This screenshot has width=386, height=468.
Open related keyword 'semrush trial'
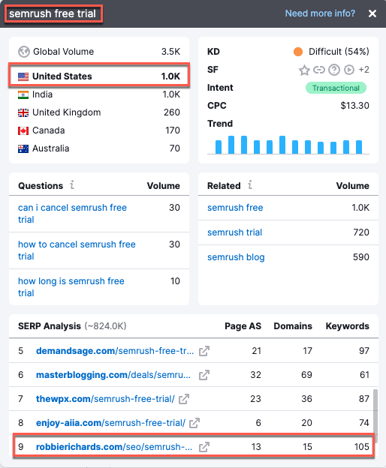click(x=234, y=232)
